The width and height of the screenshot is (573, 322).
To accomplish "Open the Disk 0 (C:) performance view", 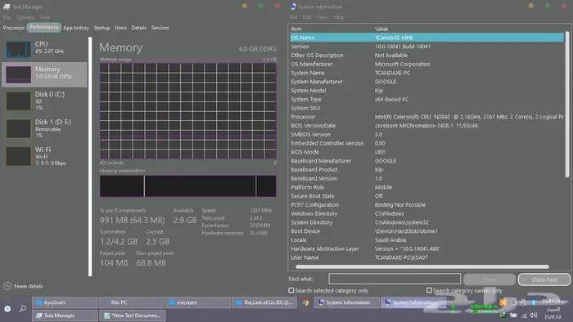I will (x=44, y=101).
